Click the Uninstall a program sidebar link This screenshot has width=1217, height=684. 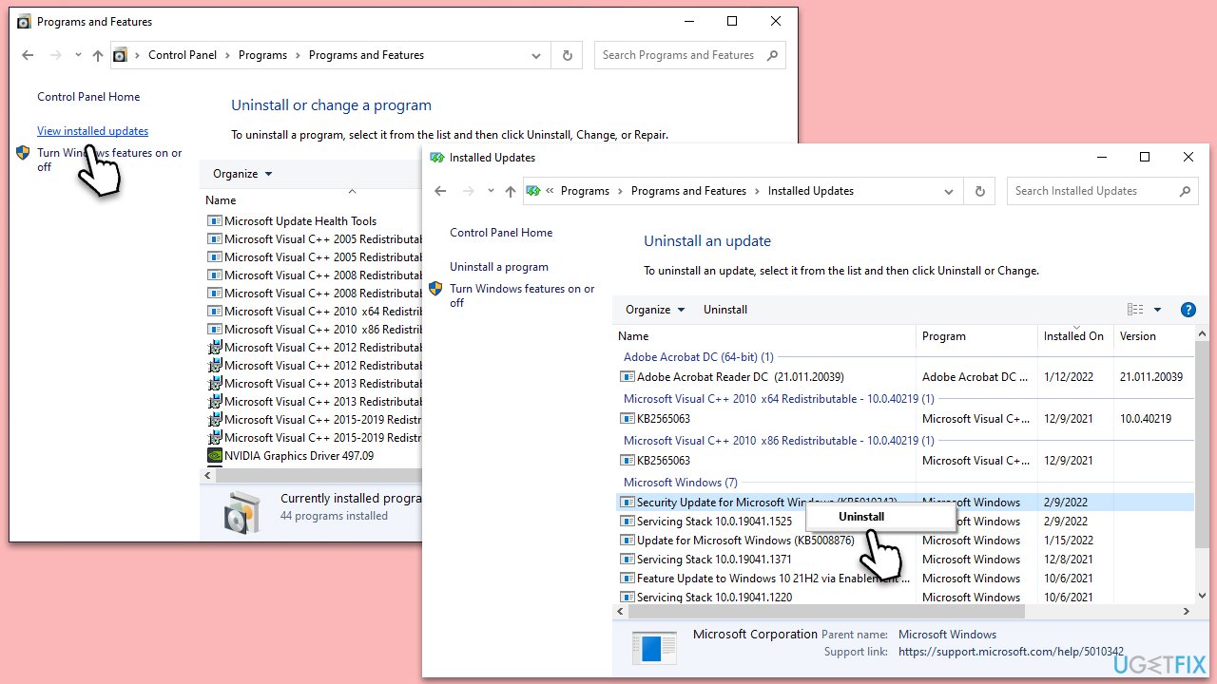[499, 266]
